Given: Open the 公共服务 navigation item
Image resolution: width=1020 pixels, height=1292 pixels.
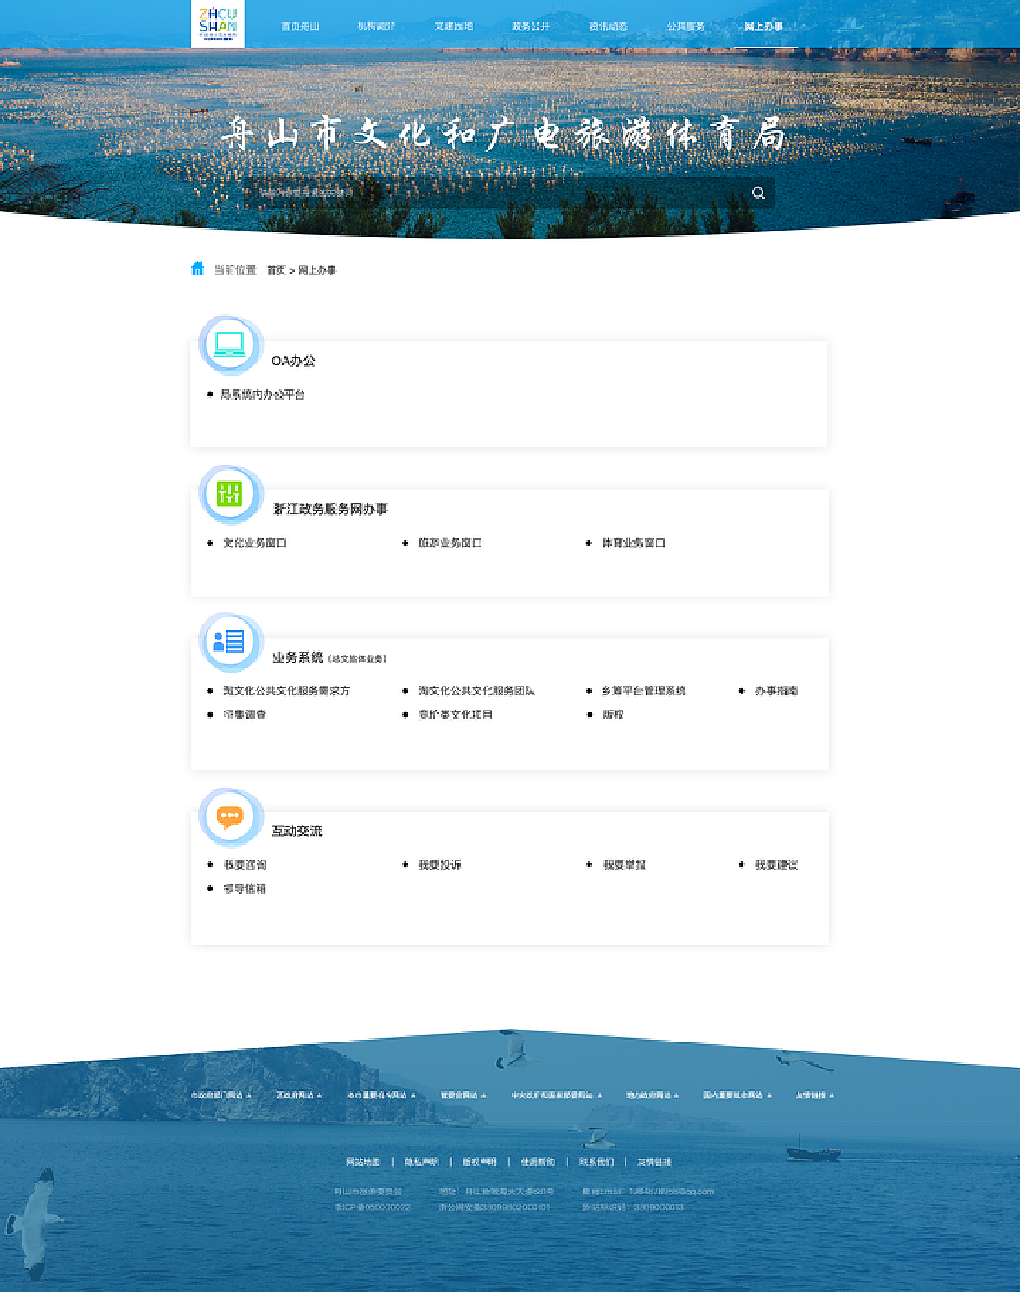Looking at the screenshot, I should [686, 26].
